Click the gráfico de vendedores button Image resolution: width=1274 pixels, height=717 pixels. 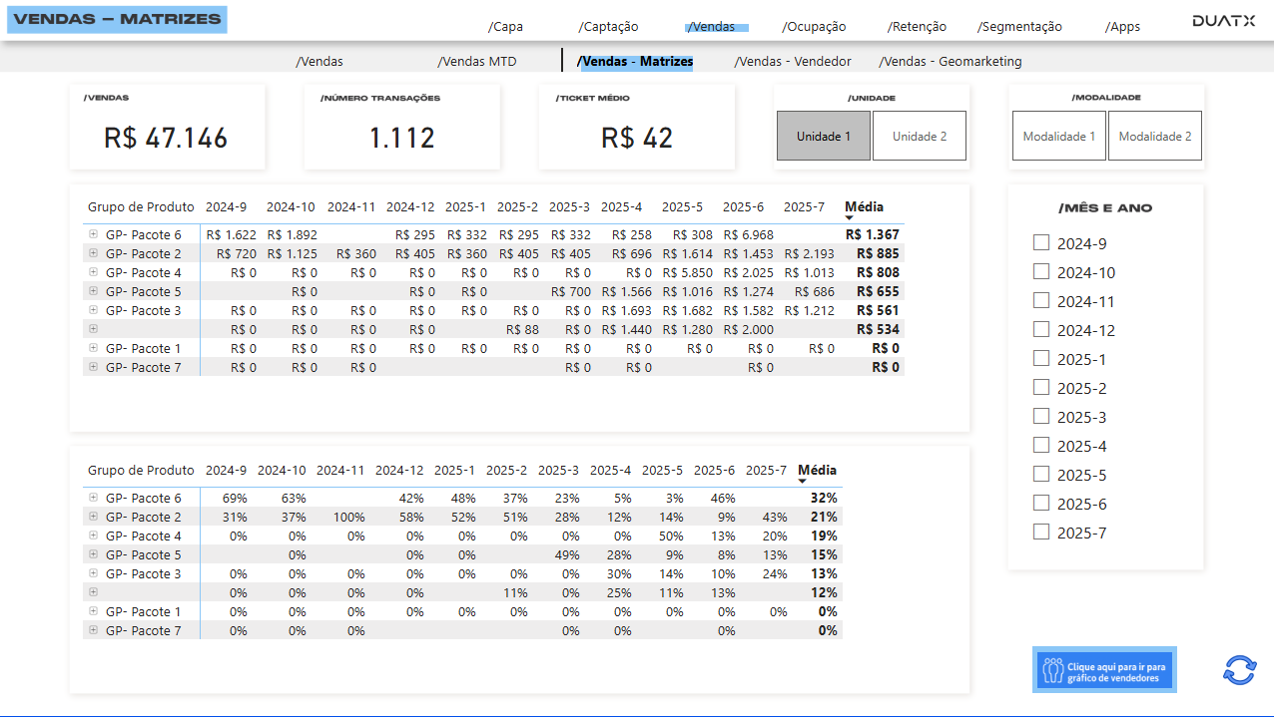[x=1104, y=669]
